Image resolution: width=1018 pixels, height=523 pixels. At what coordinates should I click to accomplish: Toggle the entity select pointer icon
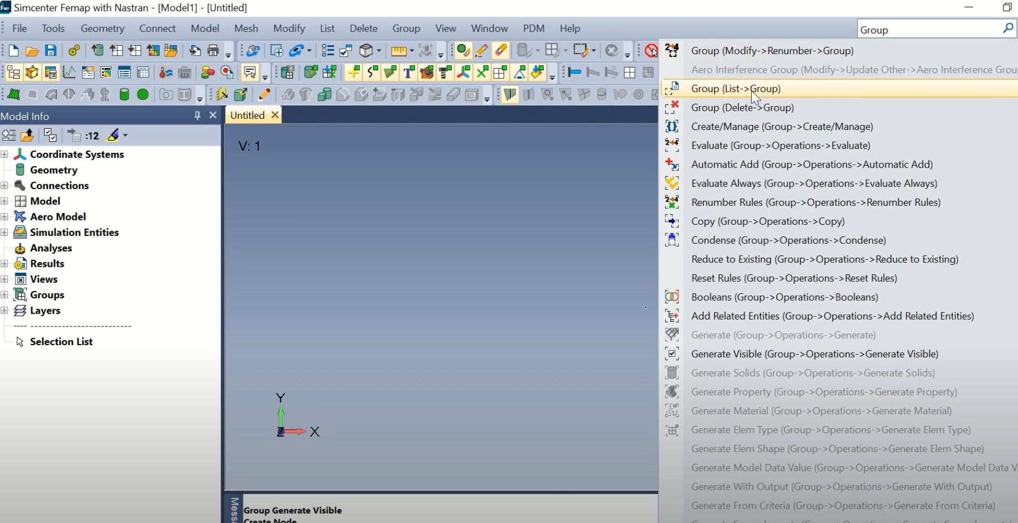point(249,72)
